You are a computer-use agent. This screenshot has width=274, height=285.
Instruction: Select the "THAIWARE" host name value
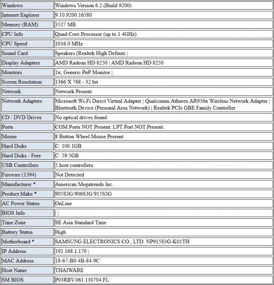point(70,271)
